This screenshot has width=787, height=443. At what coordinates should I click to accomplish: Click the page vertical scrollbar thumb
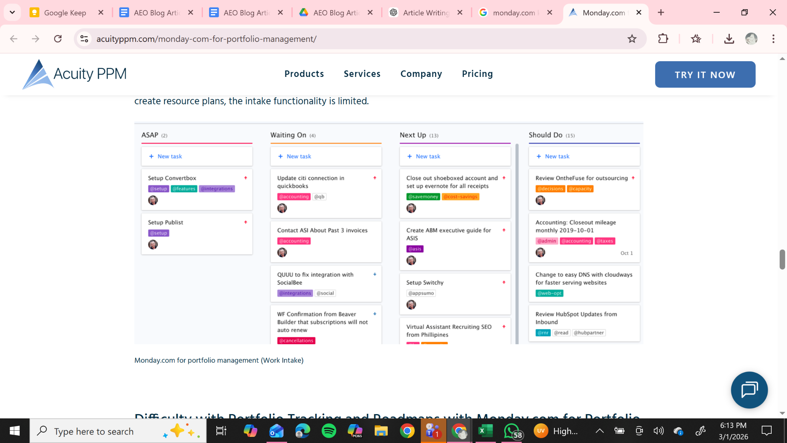tap(782, 260)
